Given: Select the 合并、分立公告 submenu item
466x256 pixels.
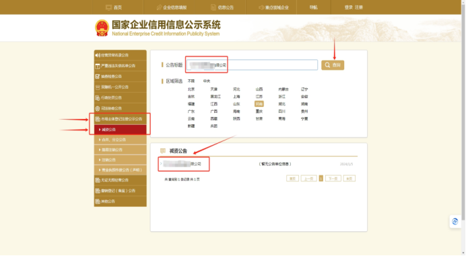Looking at the screenshot, I should [x=121, y=140].
